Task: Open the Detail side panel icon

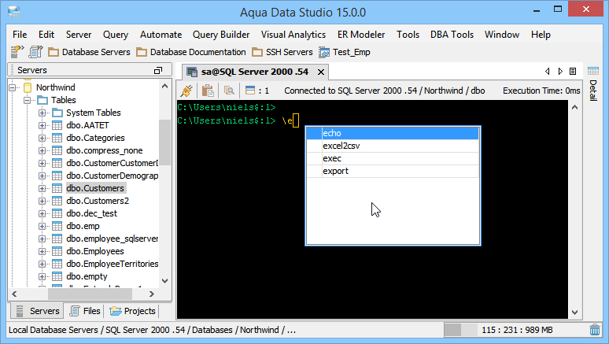Action: (x=594, y=71)
